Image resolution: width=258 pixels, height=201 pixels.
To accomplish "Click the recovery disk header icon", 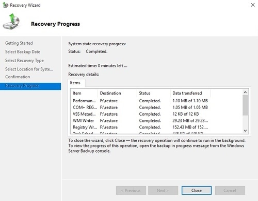I will [11, 22].
